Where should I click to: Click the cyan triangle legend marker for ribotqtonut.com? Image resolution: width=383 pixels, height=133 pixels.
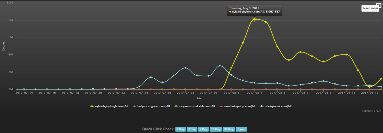262,106
